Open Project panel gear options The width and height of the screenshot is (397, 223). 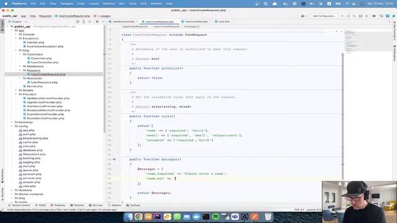(97, 22)
